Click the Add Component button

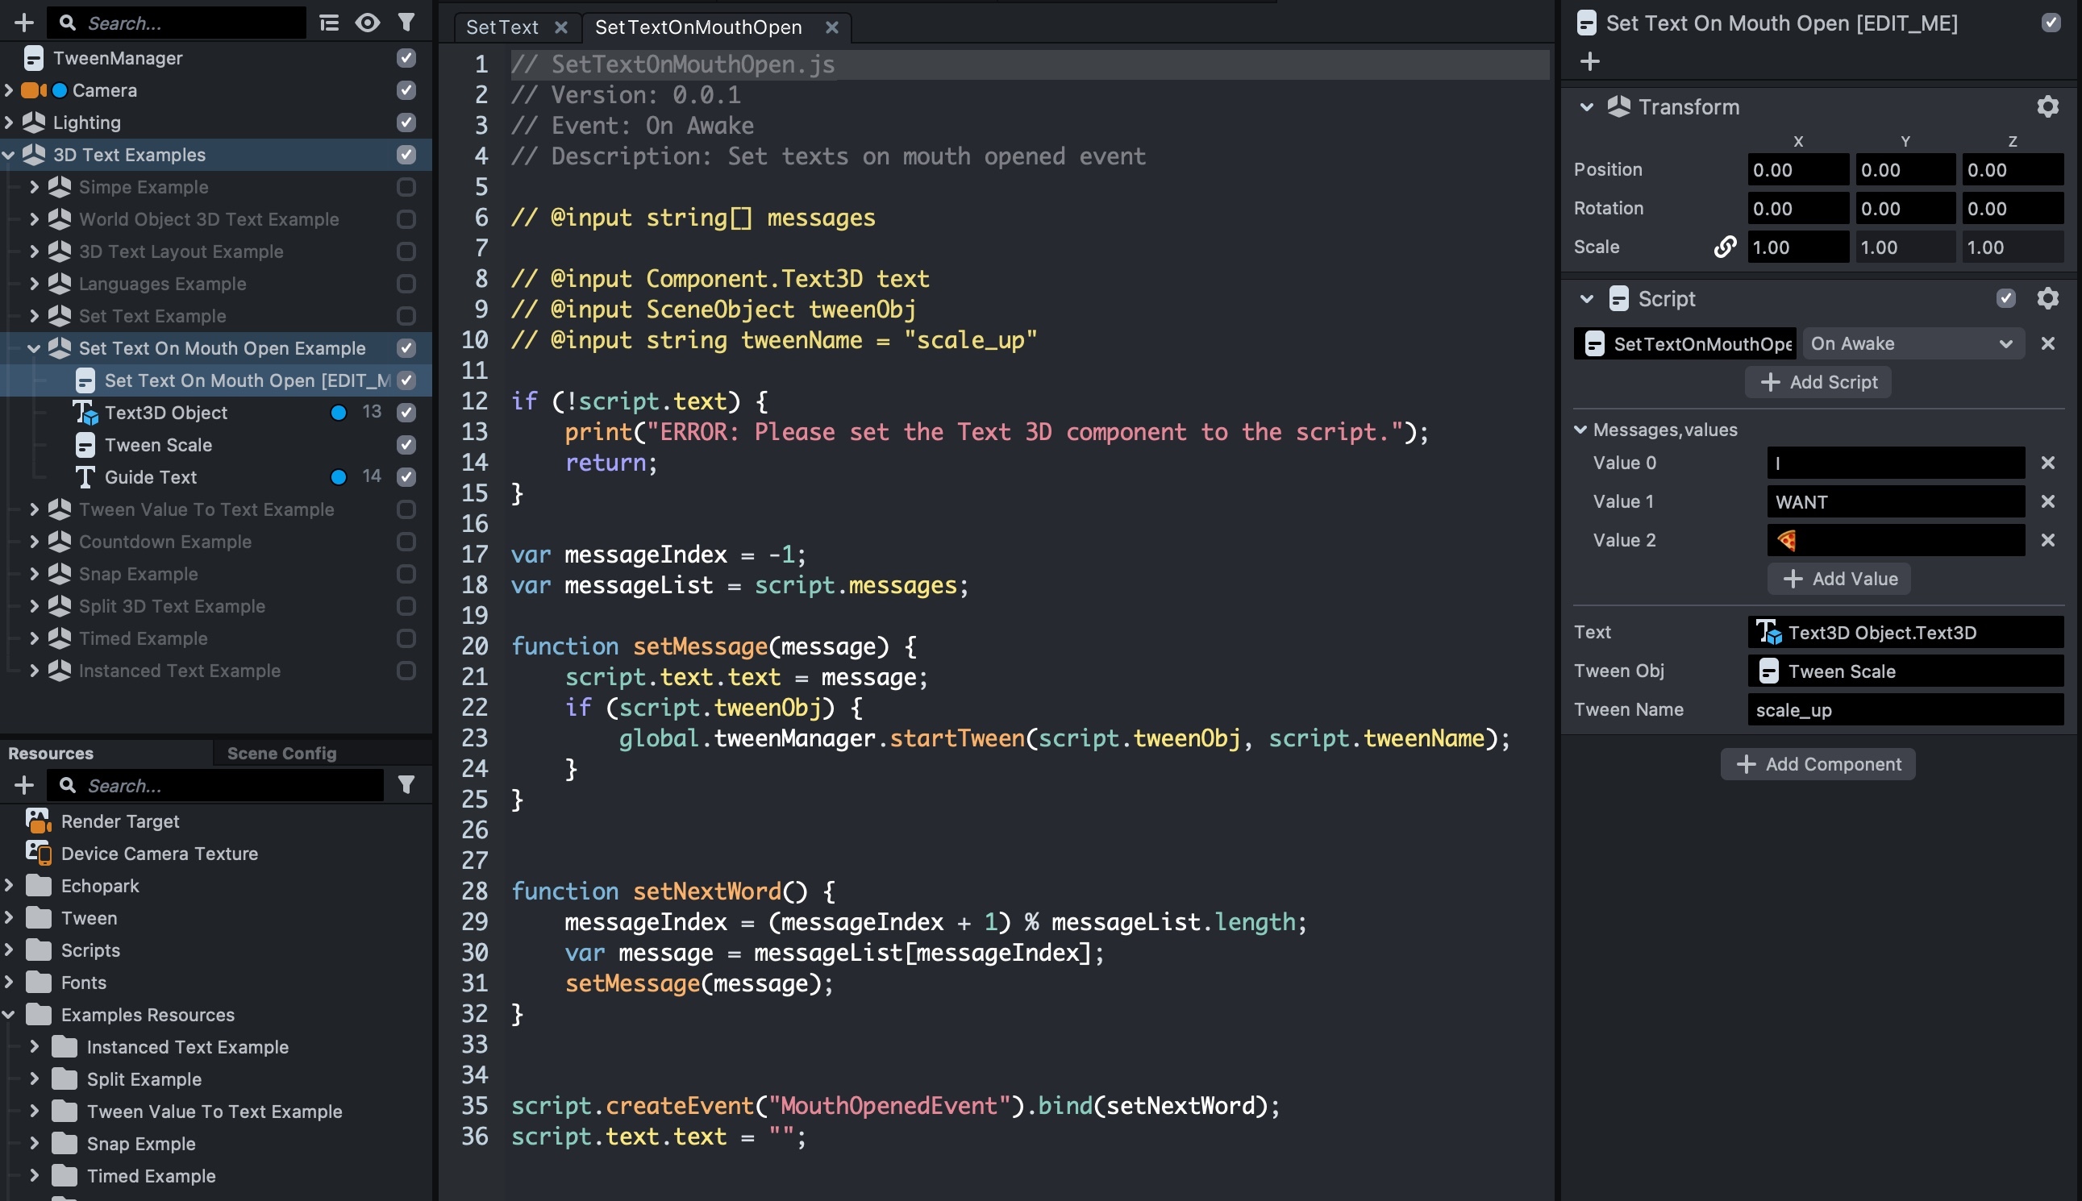tap(1817, 764)
